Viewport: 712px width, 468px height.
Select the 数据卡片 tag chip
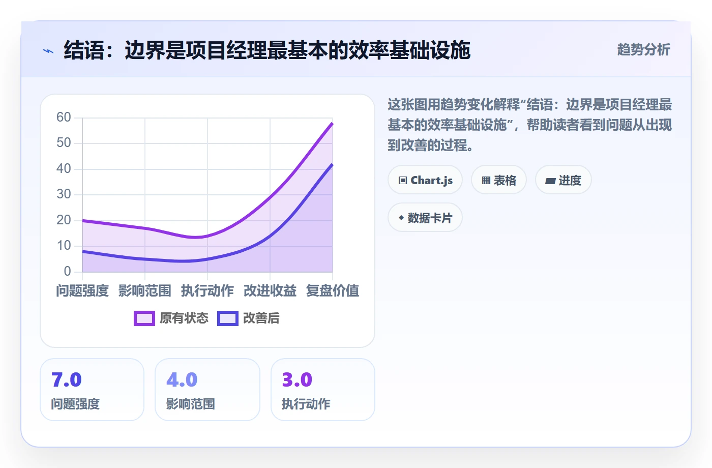(x=425, y=218)
